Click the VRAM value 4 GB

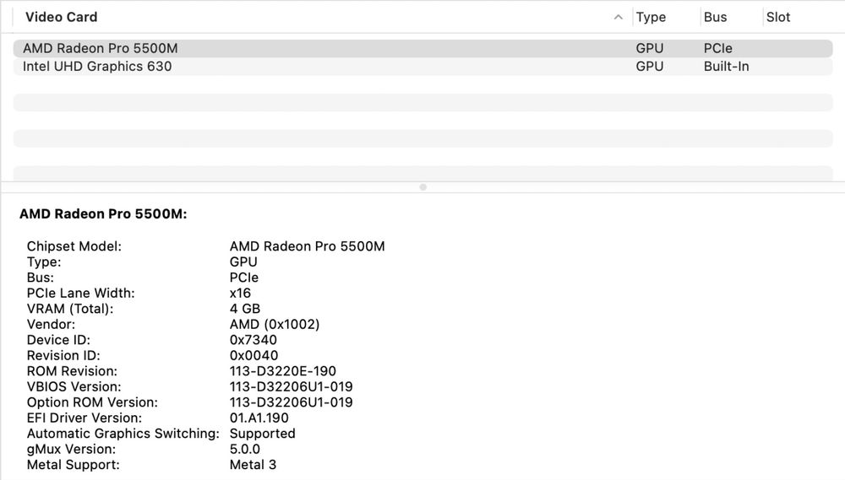click(245, 309)
